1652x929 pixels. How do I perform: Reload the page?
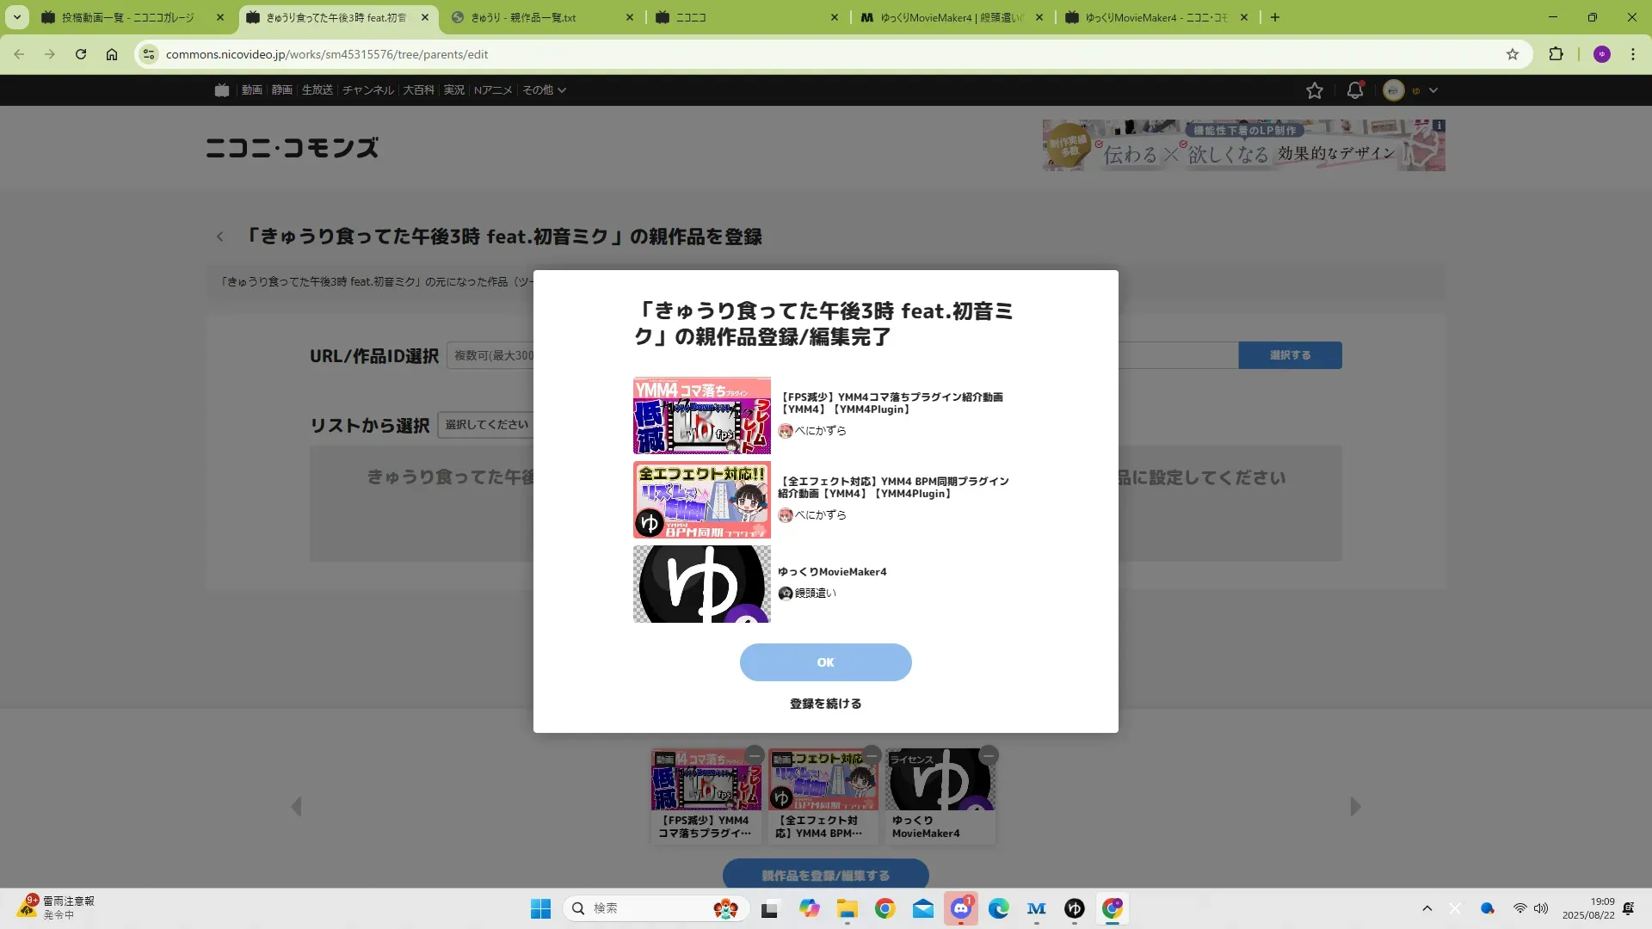click(x=81, y=54)
